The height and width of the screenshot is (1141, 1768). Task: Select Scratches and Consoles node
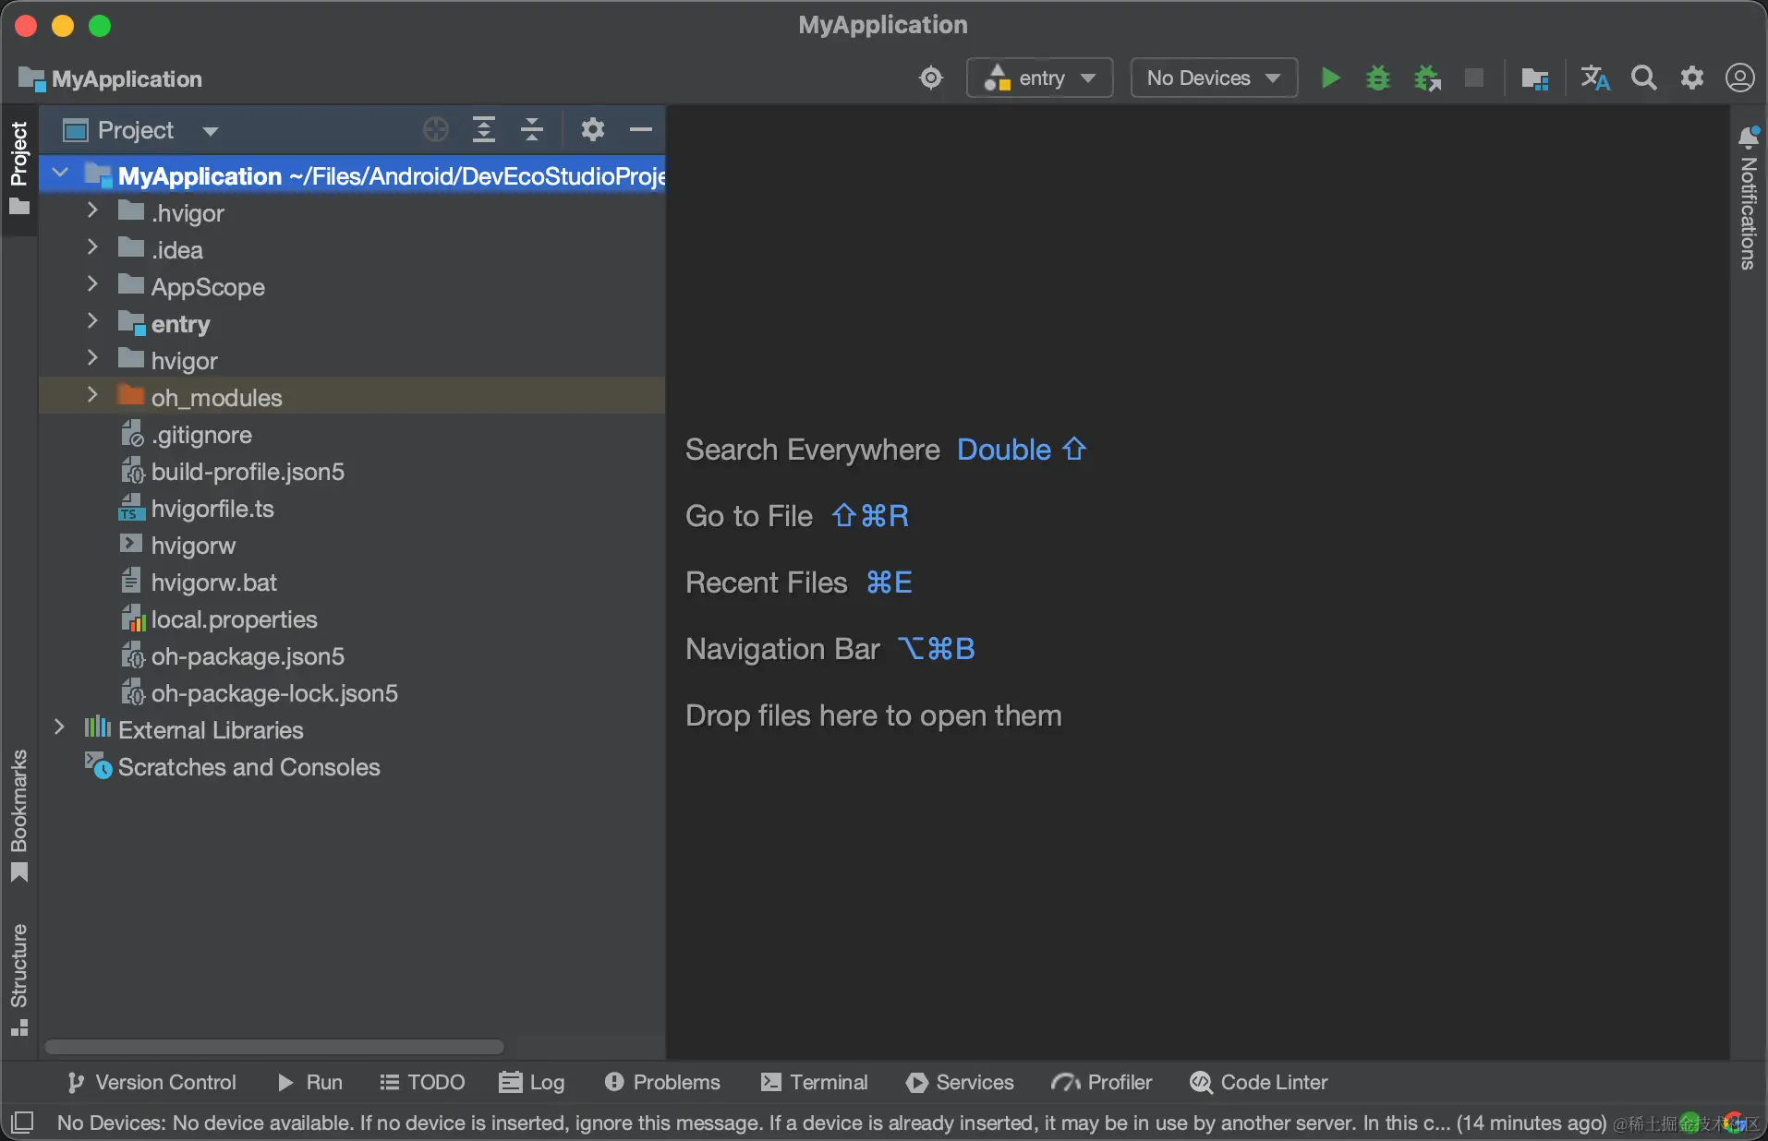tap(352, 767)
